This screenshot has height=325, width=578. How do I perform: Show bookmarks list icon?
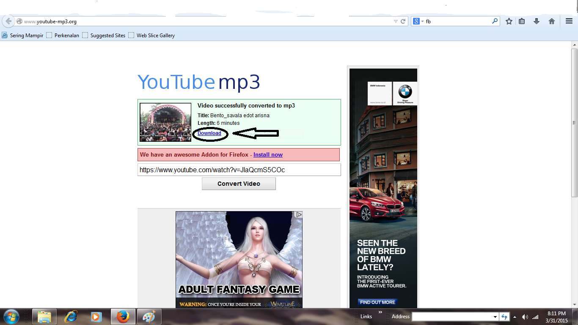[522, 21]
